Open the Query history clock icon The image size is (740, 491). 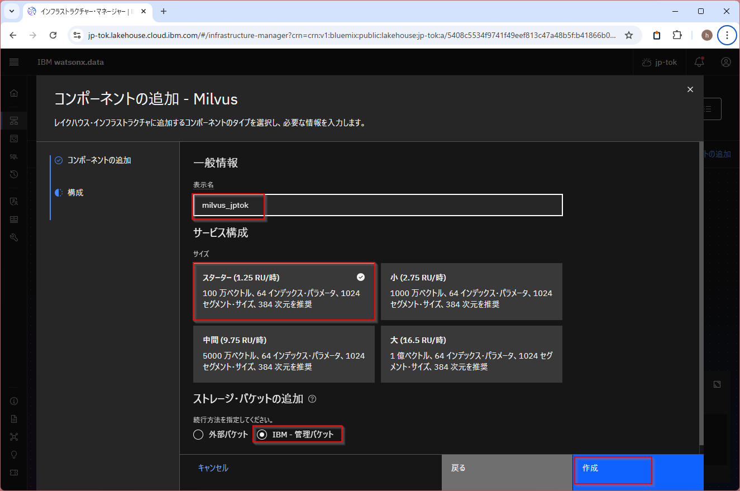tap(14, 174)
